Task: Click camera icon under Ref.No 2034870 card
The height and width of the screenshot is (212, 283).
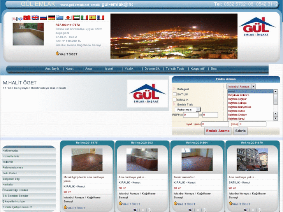Action: pyautogui.click(x=245, y=210)
